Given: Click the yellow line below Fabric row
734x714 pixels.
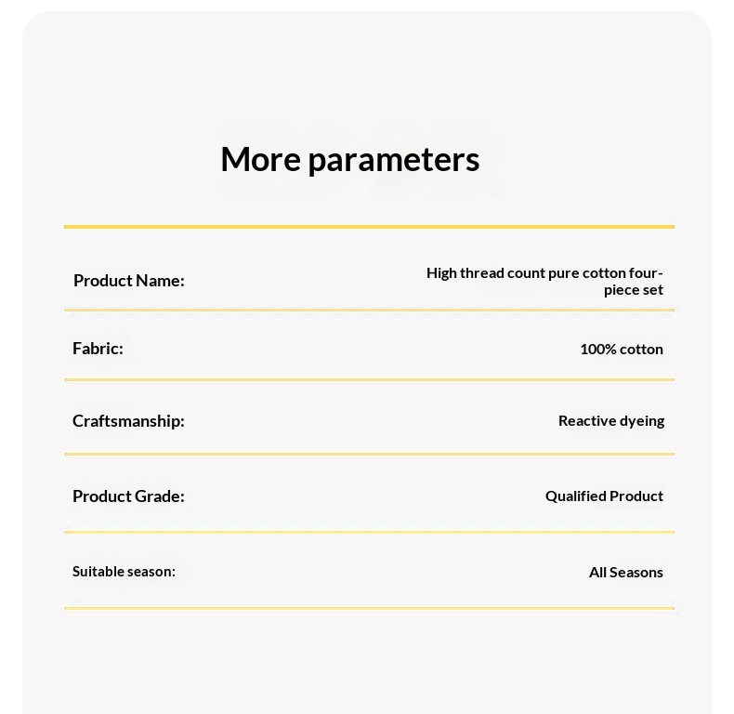Looking at the screenshot, I should point(370,379).
